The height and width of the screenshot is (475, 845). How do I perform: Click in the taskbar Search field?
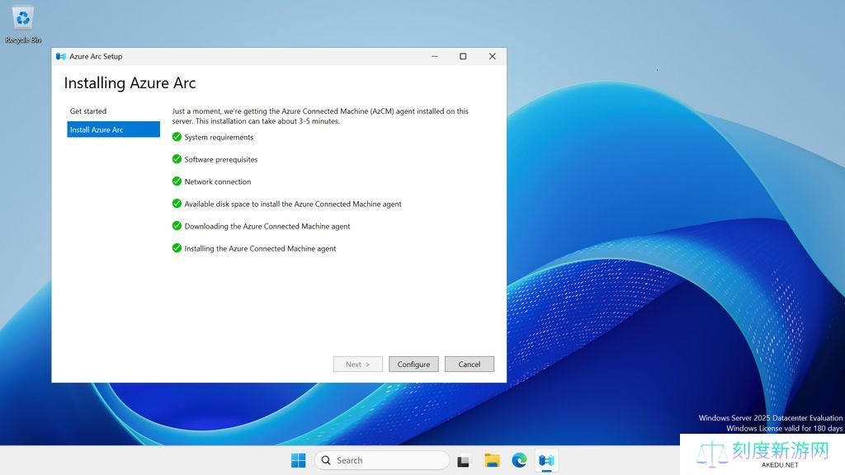click(381, 460)
